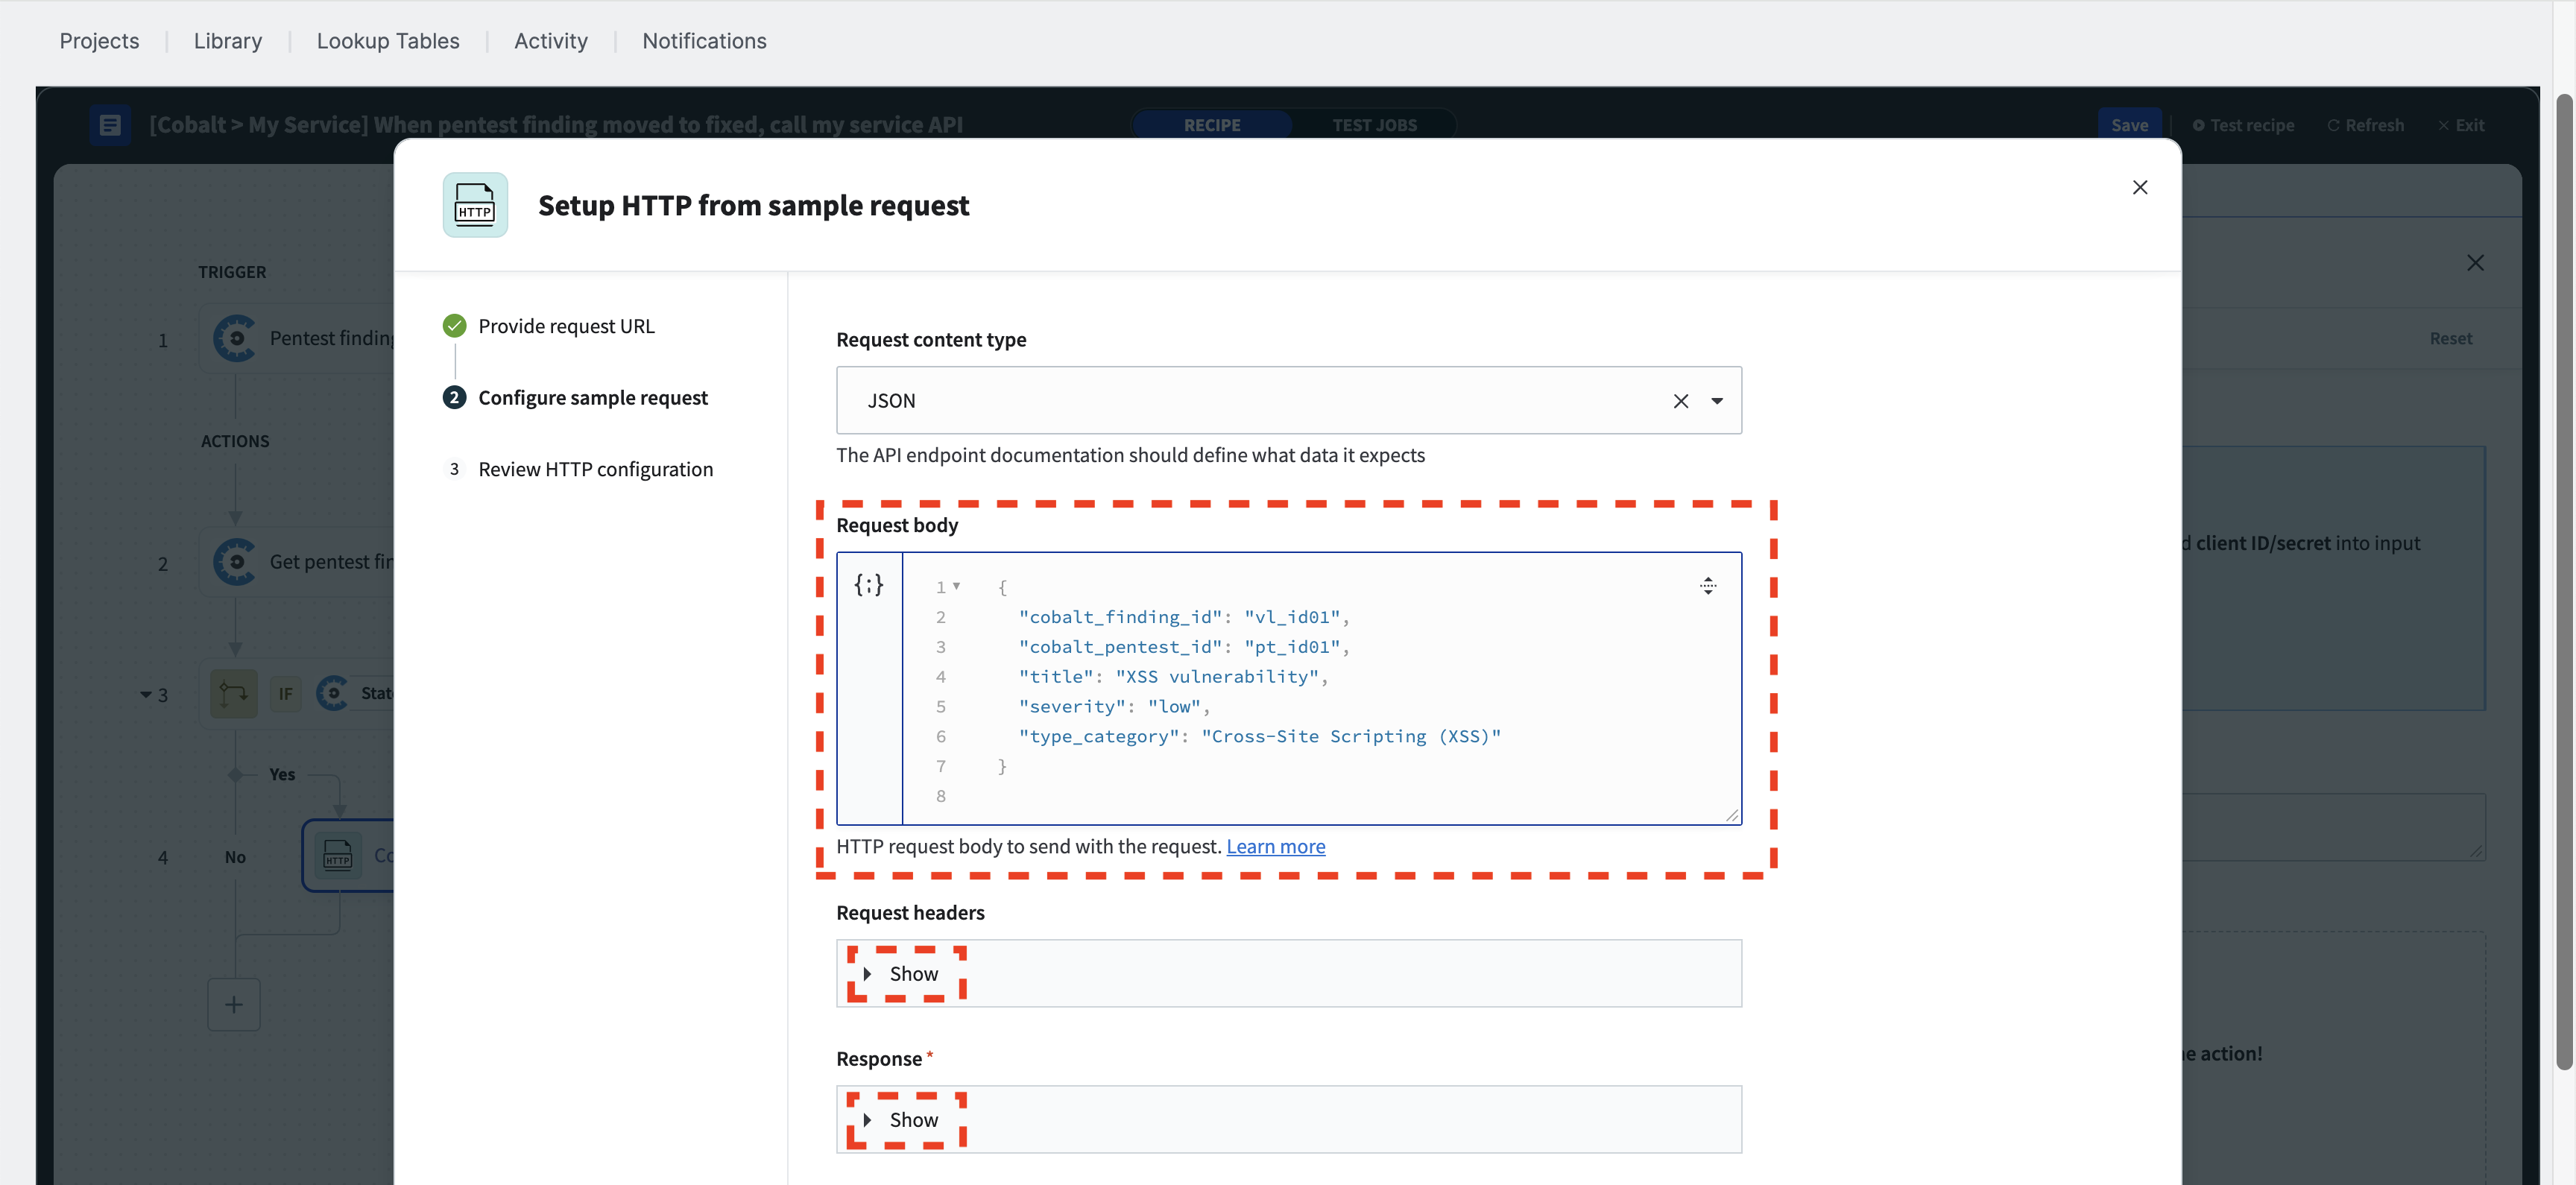Click the Cobalt icon in step 3 condition
This screenshot has height=1185, width=2576.
click(333, 693)
